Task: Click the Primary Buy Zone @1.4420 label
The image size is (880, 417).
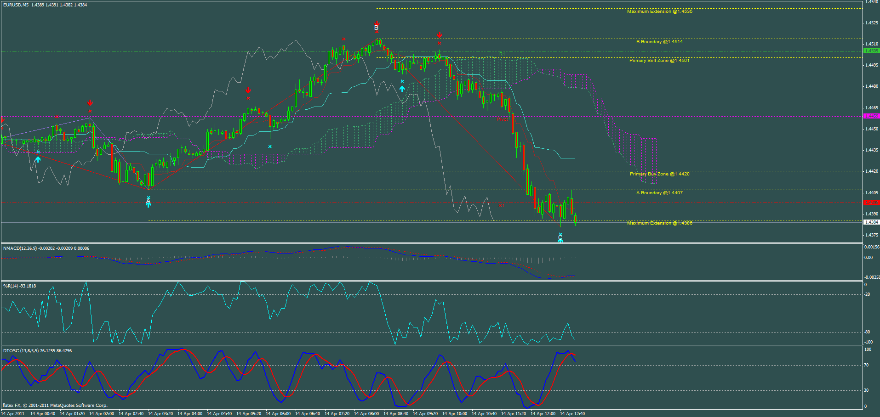Action: pos(659,174)
